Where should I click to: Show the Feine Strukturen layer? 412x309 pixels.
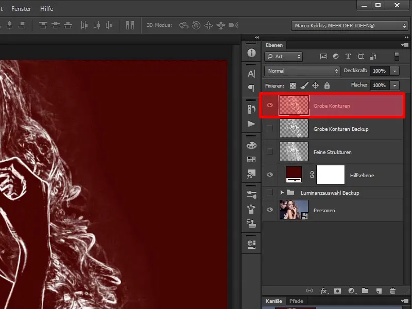click(x=269, y=151)
